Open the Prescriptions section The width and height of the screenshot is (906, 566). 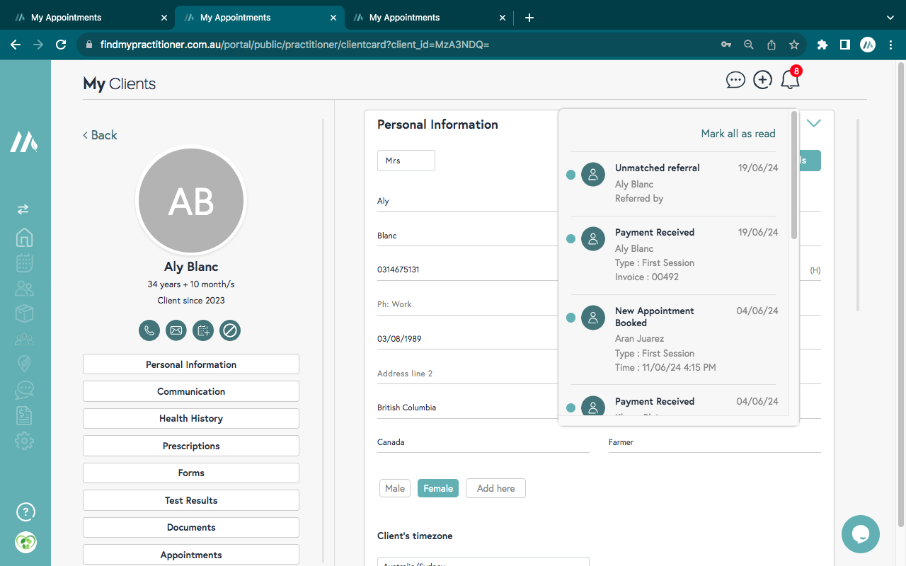[191, 446]
